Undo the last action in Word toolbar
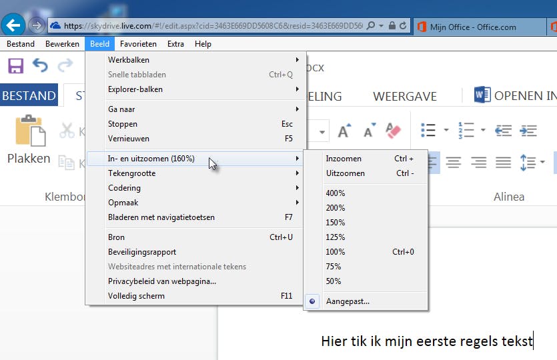 pos(40,65)
